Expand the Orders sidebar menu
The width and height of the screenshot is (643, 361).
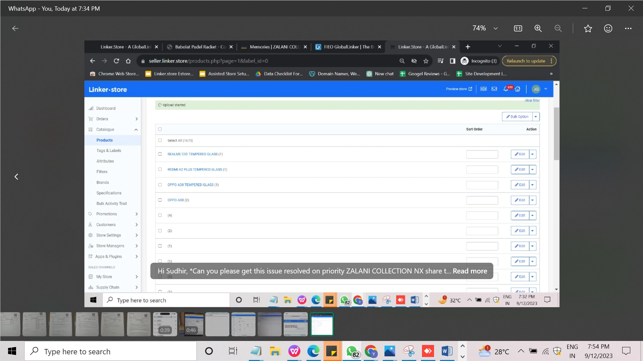[113, 119]
